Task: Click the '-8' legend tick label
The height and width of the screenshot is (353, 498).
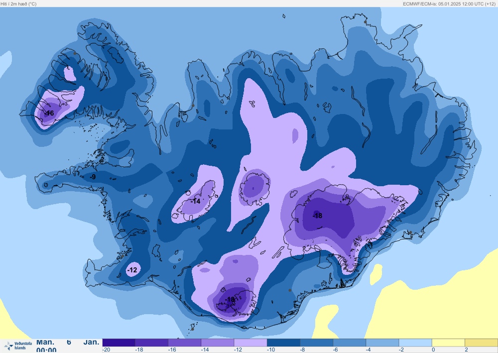Action: tap(303, 350)
